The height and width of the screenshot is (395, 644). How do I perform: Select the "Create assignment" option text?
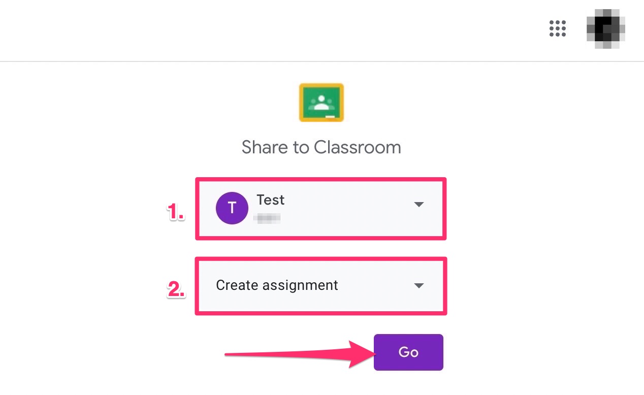277,285
